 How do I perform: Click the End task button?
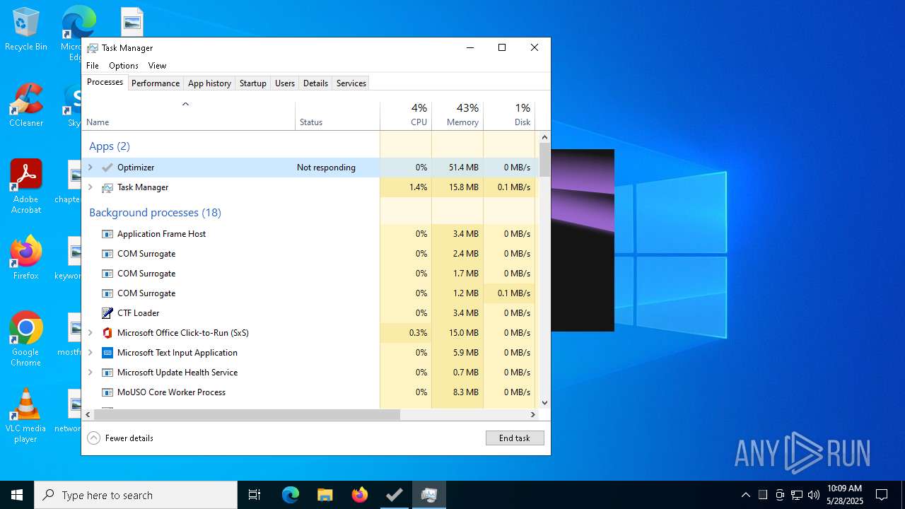point(515,438)
